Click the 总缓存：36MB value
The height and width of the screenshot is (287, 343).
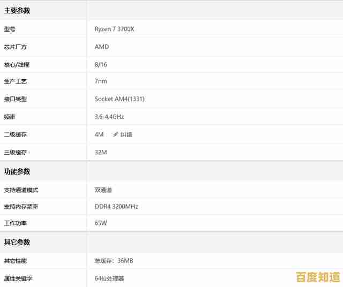pyautogui.click(x=114, y=261)
